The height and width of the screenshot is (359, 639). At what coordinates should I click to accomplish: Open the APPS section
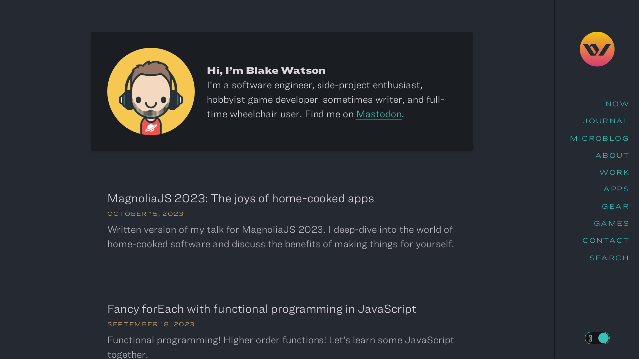pyautogui.click(x=616, y=188)
